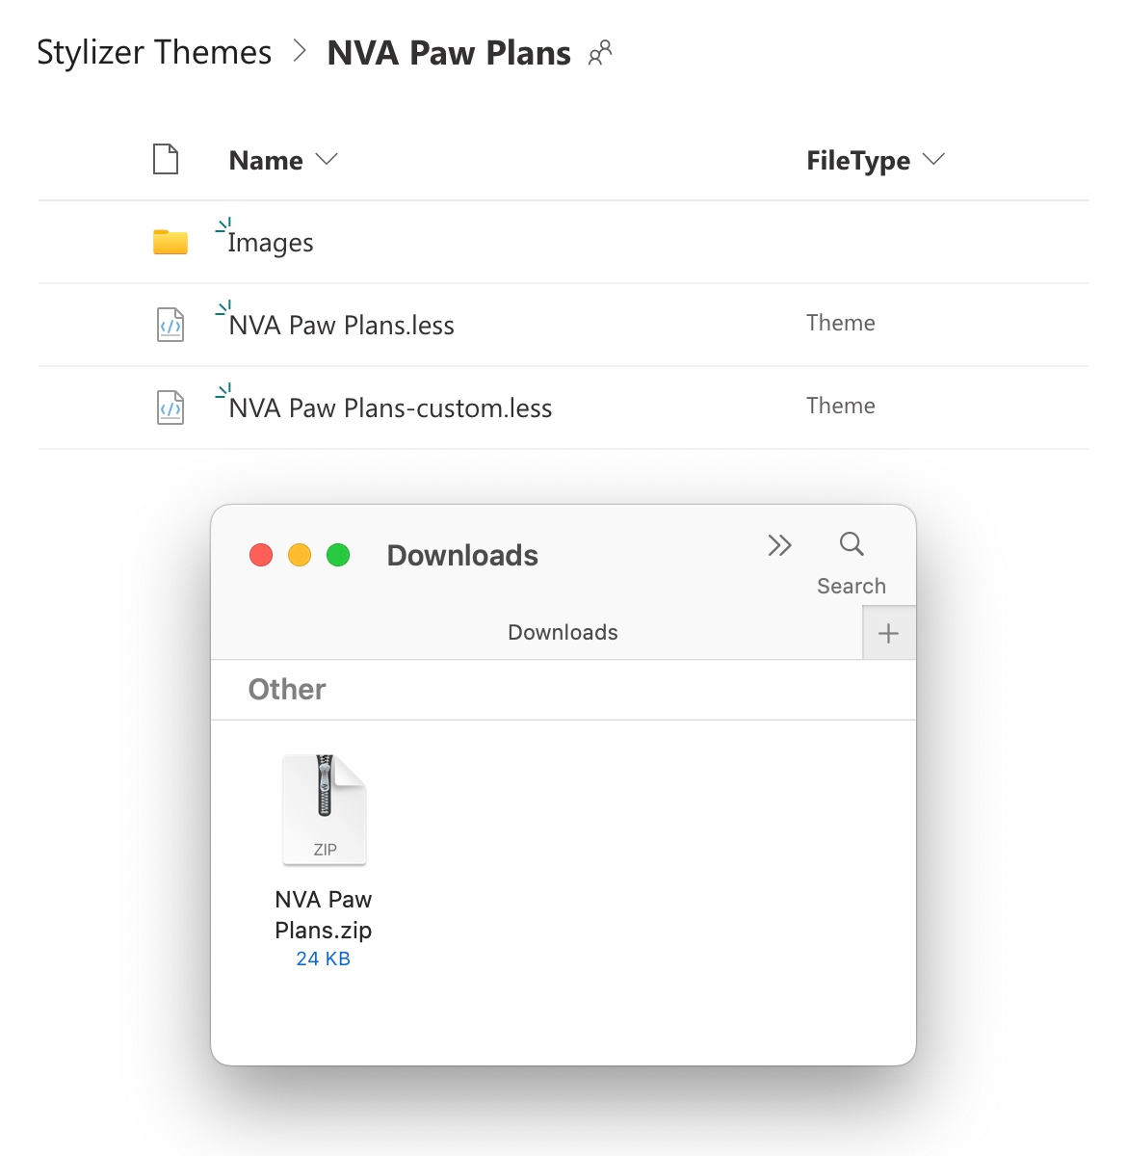
Task: Click the Other group header in Finder
Action: (287, 690)
